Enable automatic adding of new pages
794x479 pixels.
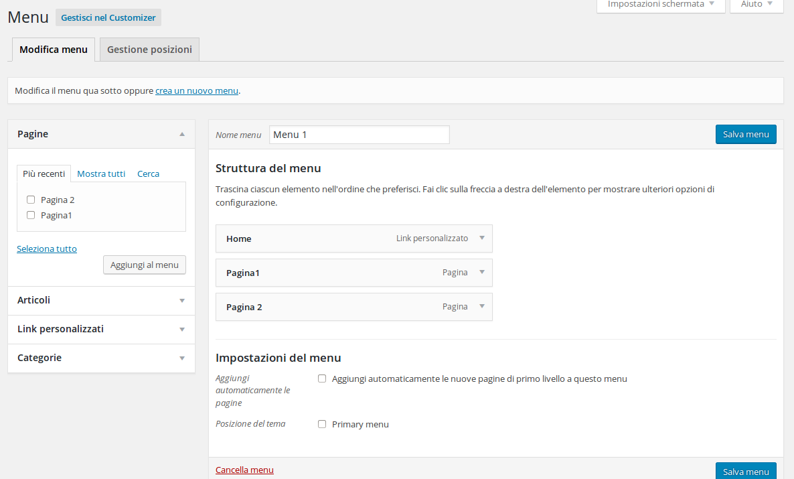coord(322,379)
